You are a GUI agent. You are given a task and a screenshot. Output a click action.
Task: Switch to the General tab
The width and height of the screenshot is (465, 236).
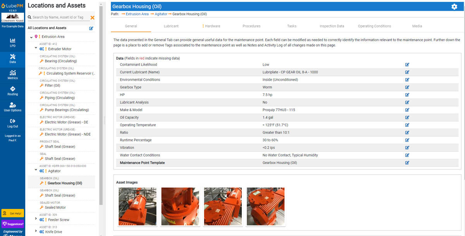point(131,26)
